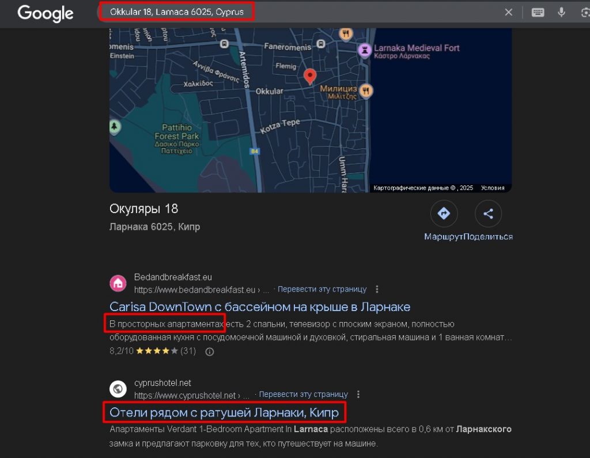
Task: Open more options for cyprushotel.net result
Action: coord(358,394)
